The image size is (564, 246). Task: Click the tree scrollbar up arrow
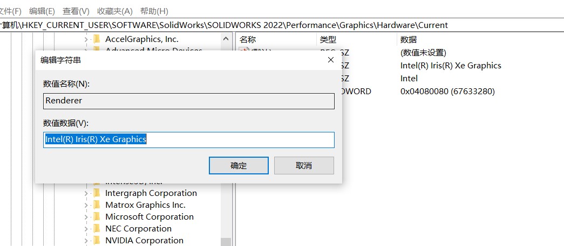tap(226, 39)
